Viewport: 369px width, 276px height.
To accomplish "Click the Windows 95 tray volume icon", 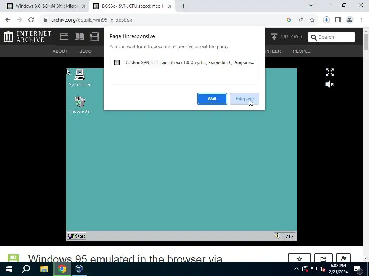I will pos(277,236).
